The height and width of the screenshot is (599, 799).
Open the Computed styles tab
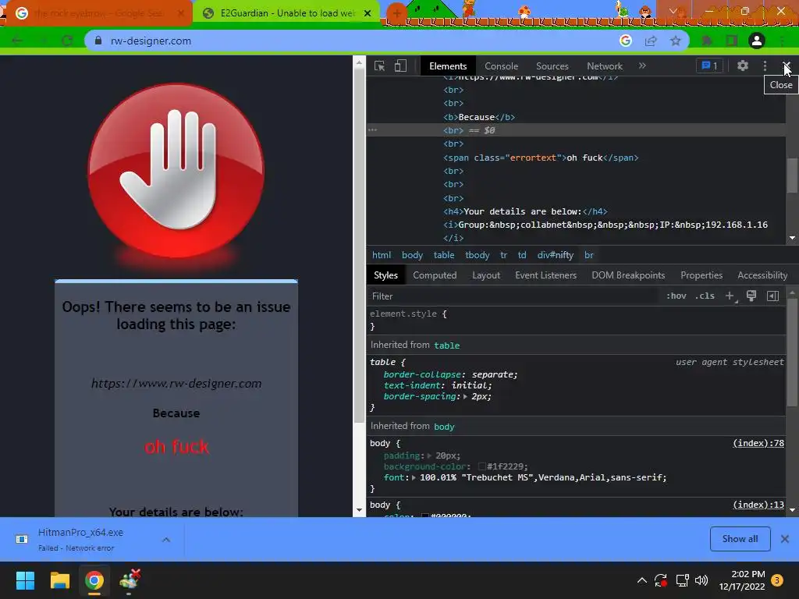(435, 275)
